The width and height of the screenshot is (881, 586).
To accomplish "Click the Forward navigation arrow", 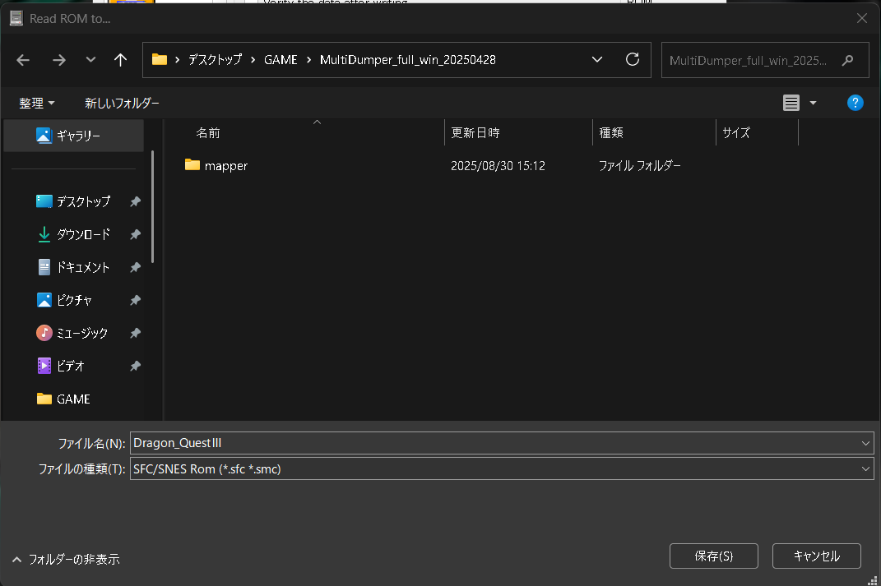I will pyautogui.click(x=58, y=60).
